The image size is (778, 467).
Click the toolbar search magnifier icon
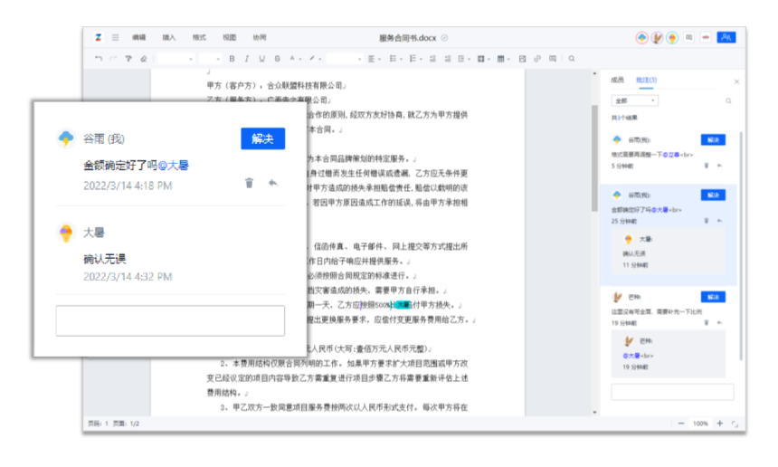click(572, 59)
